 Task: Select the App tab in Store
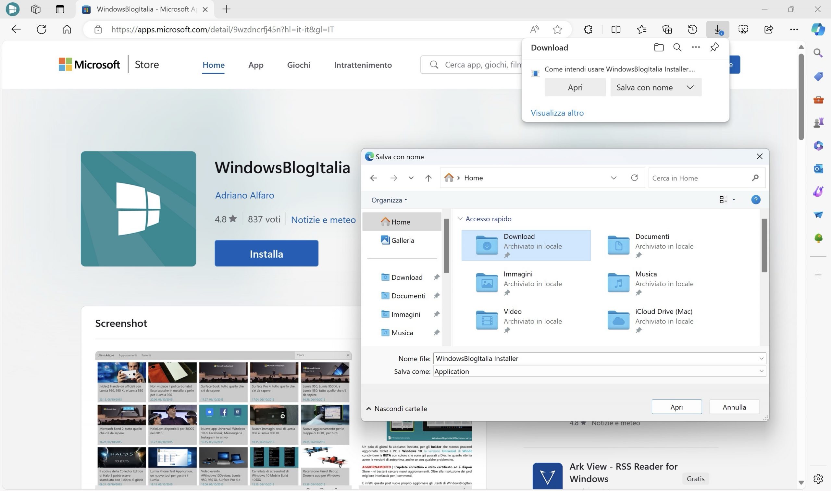[x=256, y=65]
